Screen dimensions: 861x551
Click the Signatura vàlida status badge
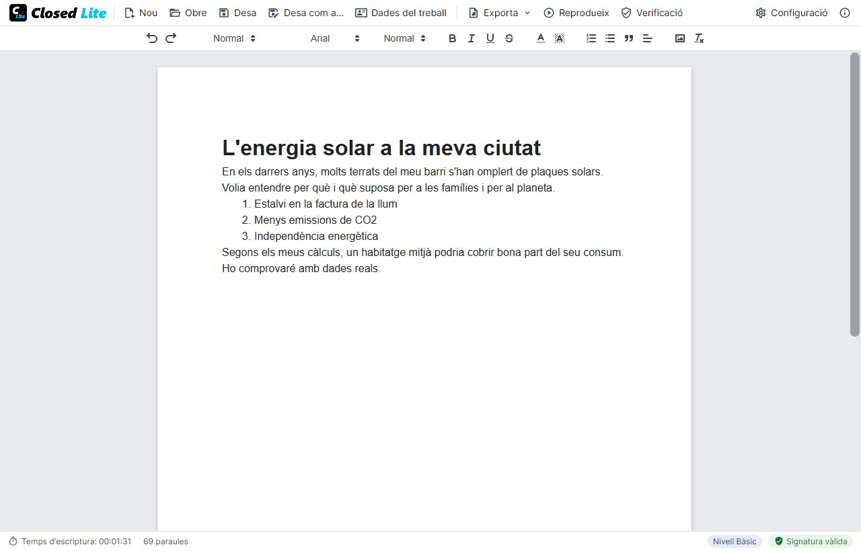pos(811,542)
